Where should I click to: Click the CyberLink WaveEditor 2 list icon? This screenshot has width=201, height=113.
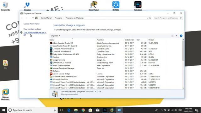[x=51, y=51]
